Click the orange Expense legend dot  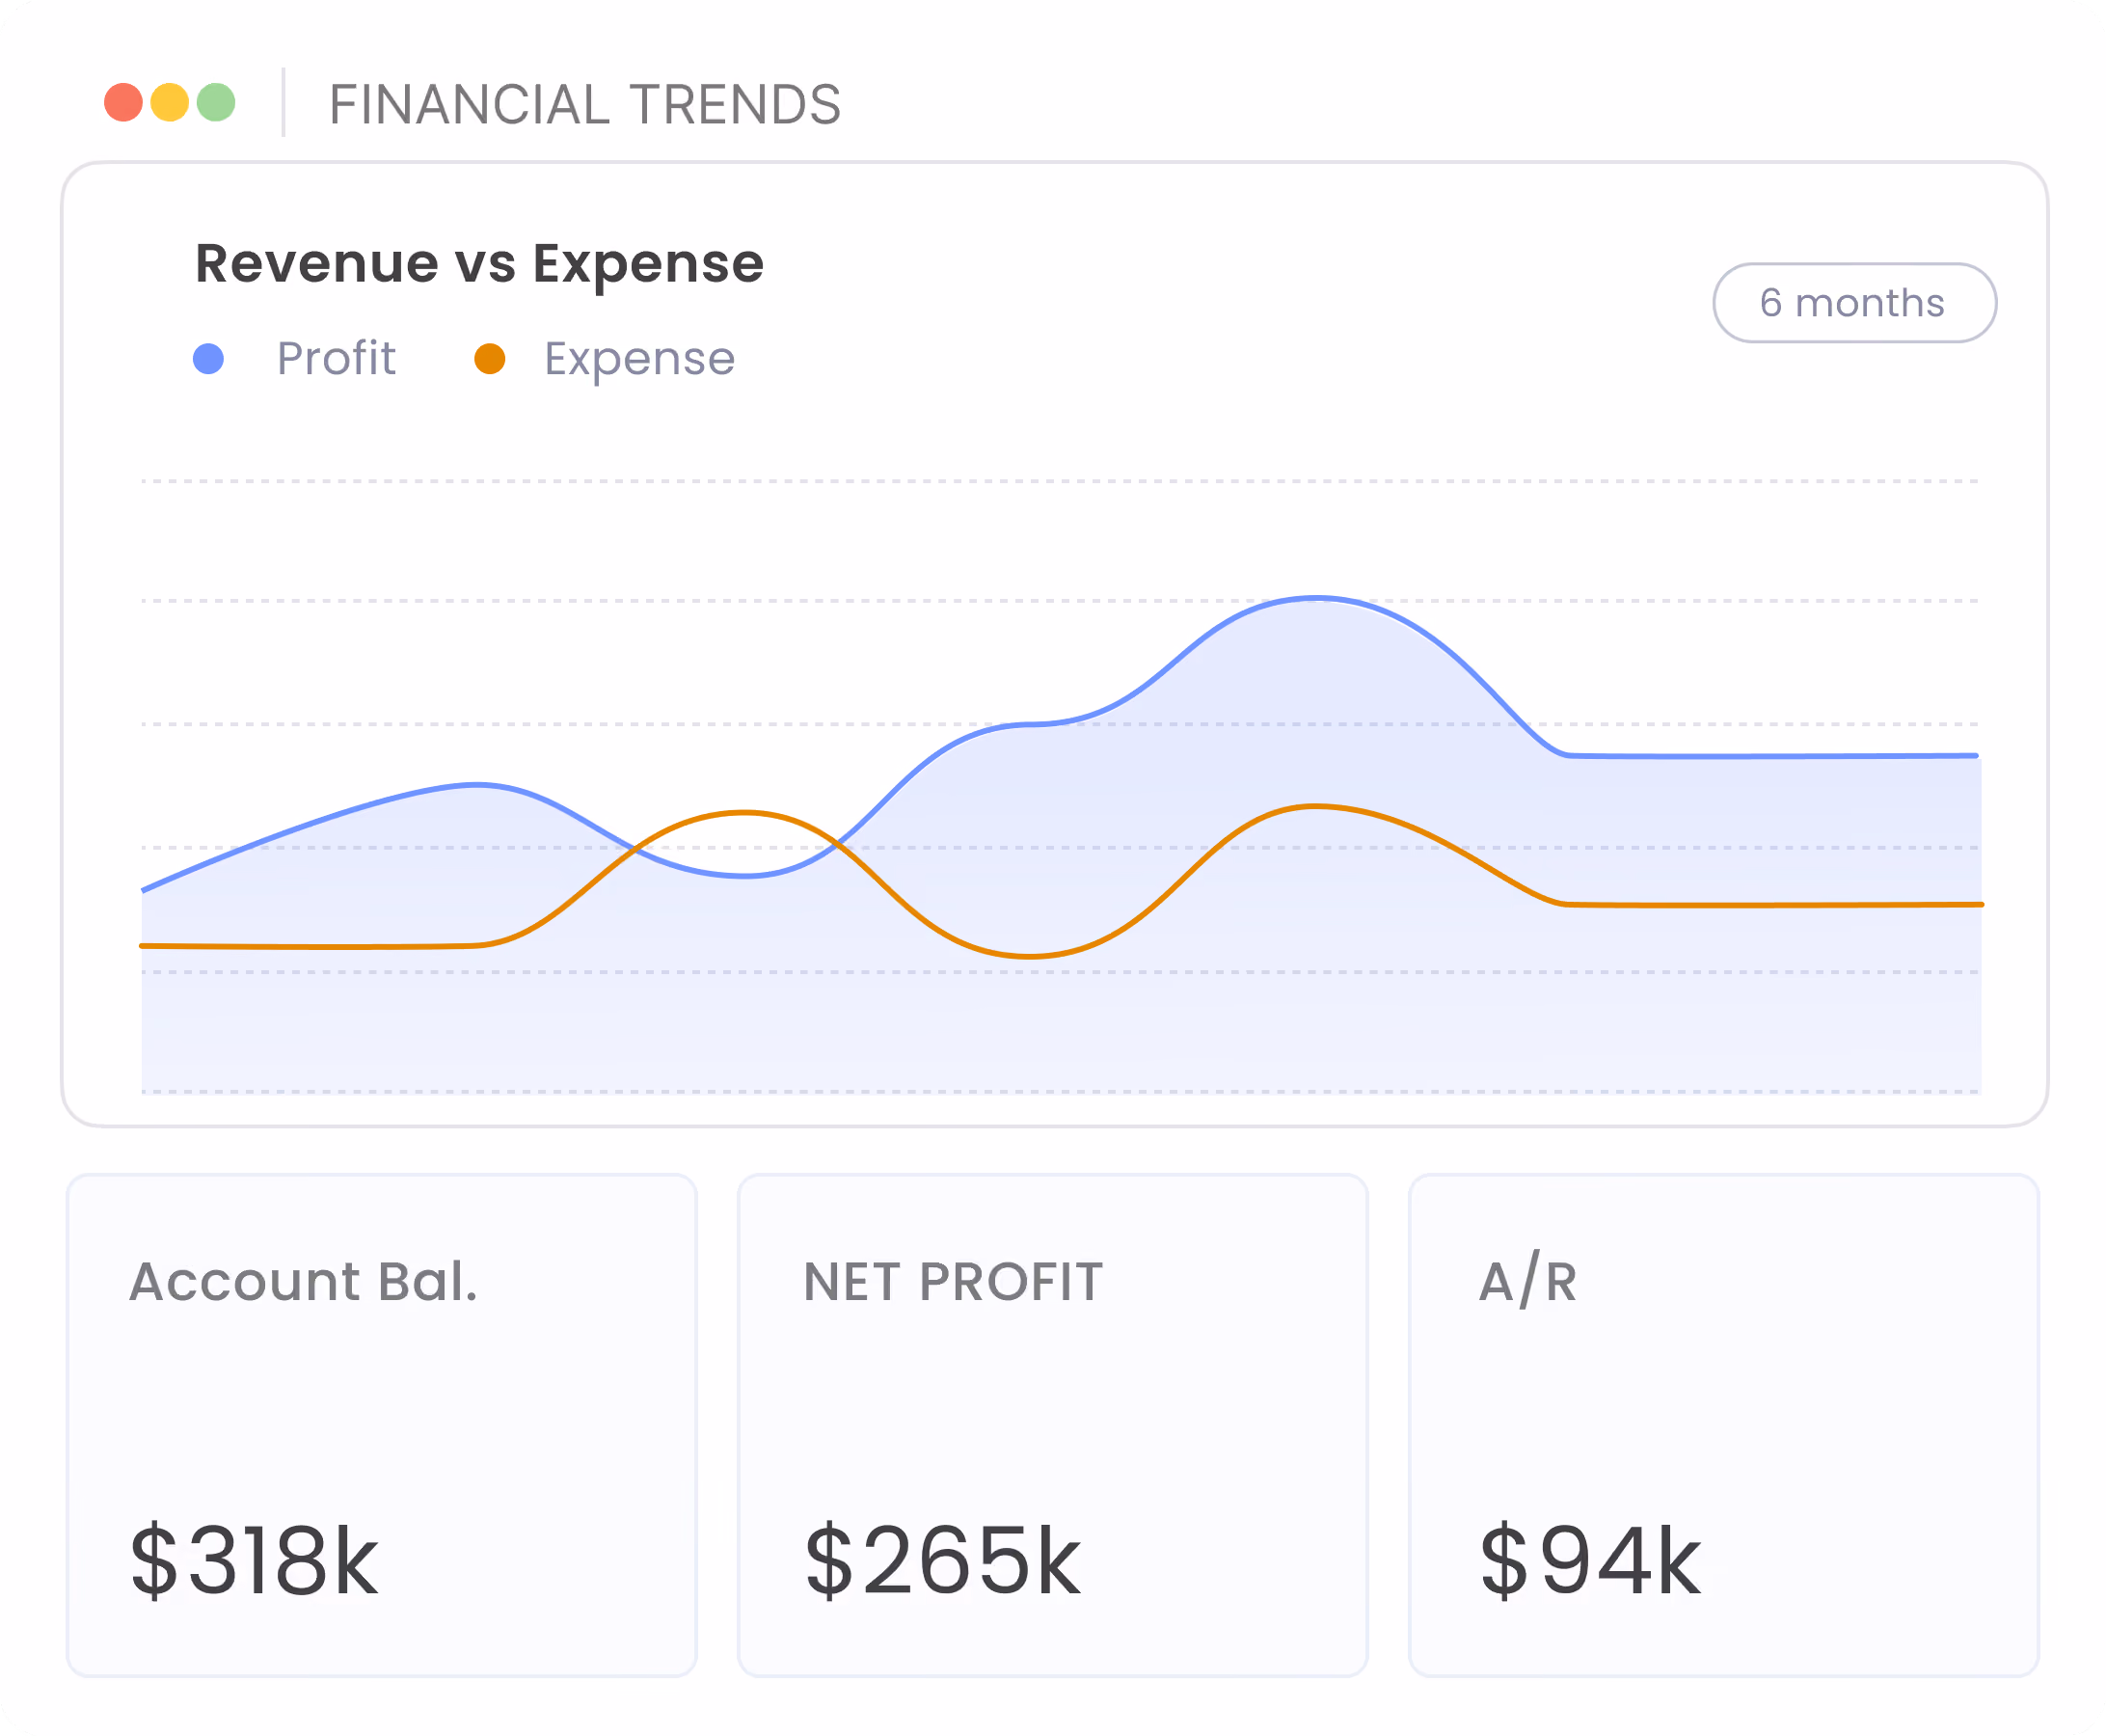click(x=490, y=359)
